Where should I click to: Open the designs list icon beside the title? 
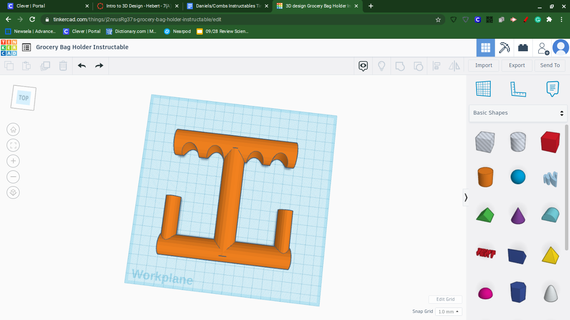pos(26,47)
